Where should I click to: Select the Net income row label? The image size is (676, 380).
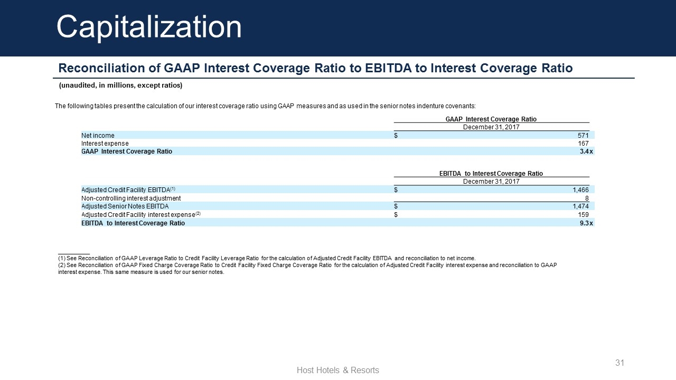click(x=98, y=136)
